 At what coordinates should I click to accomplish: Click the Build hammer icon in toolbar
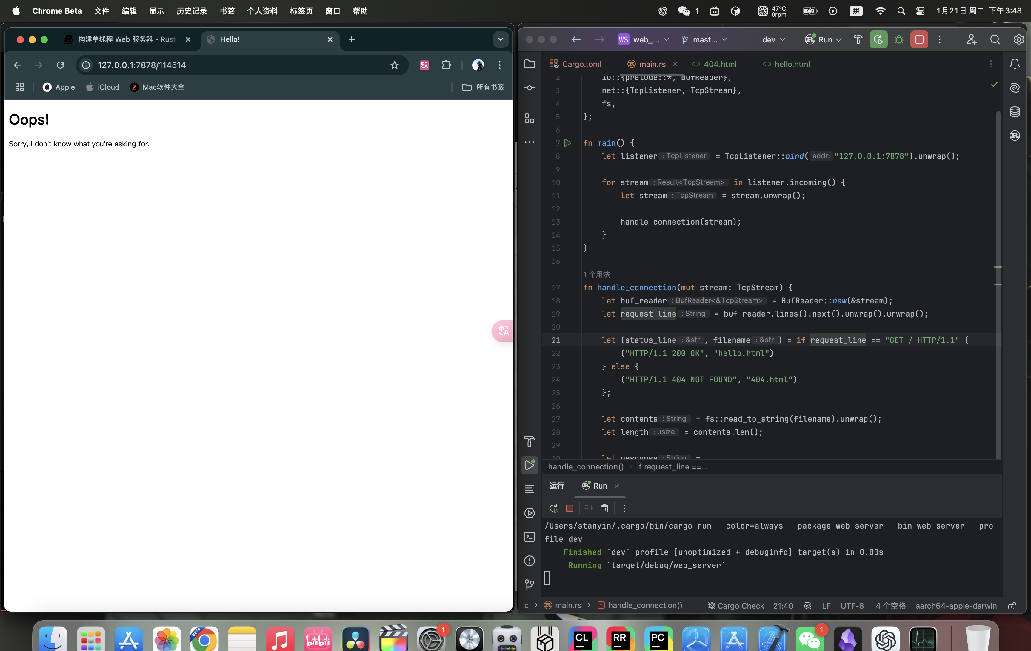coord(858,39)
